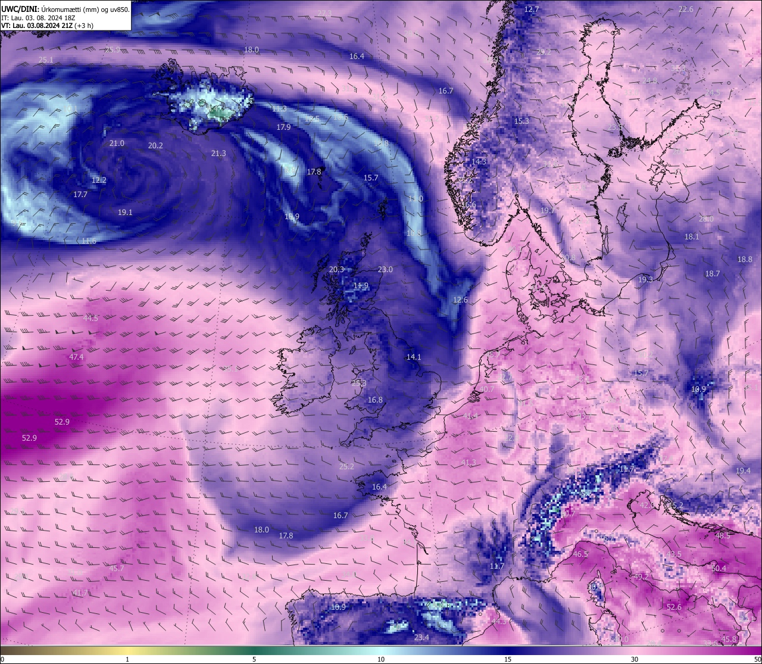762x664 pixels.
Task: Click the 19.3 value over the Baltic
Action: [x=645, y=280]
